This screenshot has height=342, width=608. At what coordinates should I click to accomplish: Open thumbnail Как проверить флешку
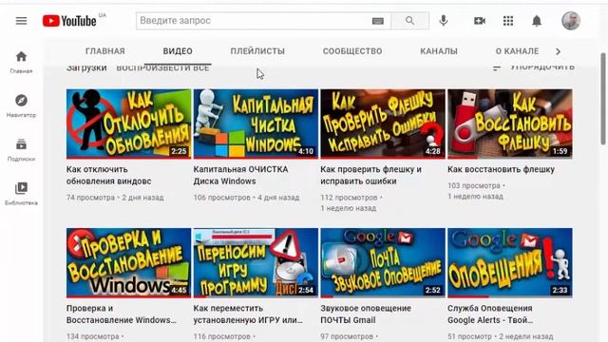point(383,124)
